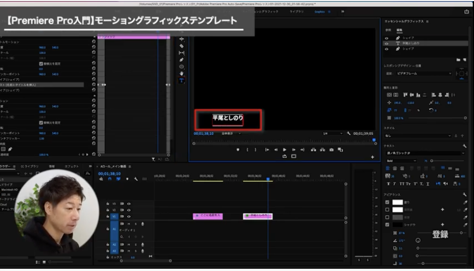Click the Export Frame camera icon

pyautogui.click(x=331, y=150)
